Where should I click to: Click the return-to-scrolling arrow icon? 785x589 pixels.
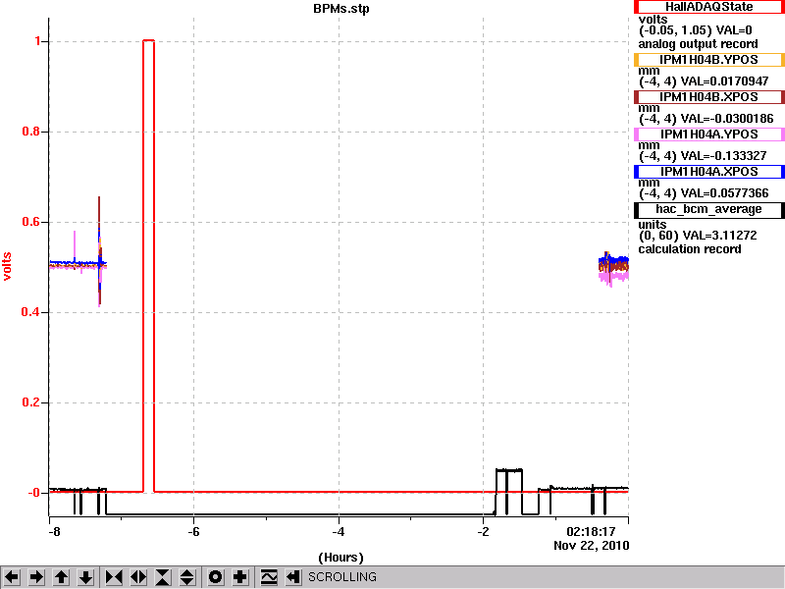coord(293,577)
